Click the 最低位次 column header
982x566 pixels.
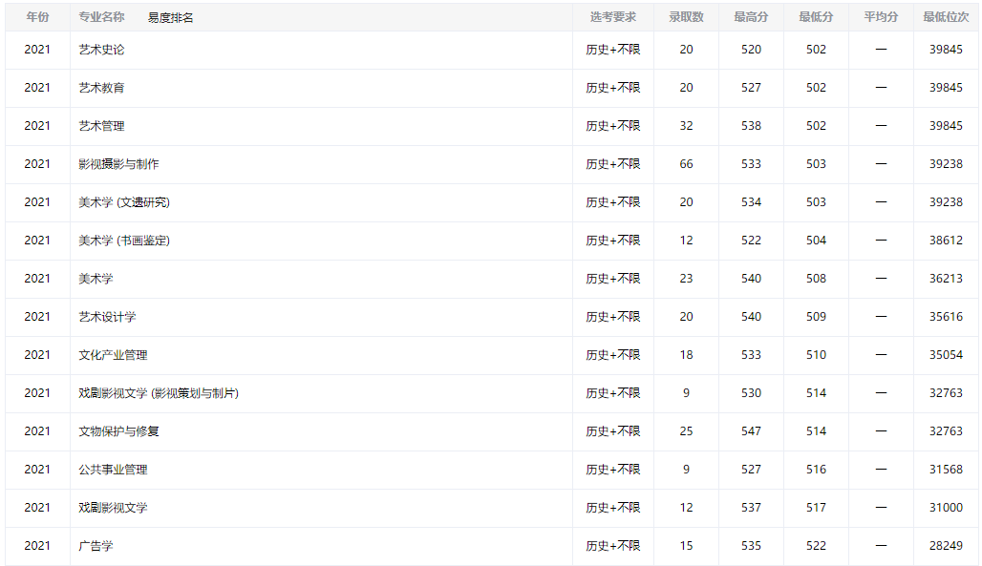pyautogui.click(x=946, y=17)
